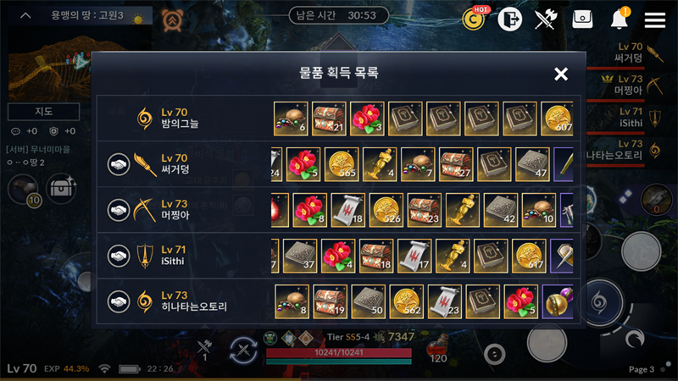The image size is (678, 381).
Task: Click the handshake icon next to 써거덩
Action: click(x=119, y=164)
